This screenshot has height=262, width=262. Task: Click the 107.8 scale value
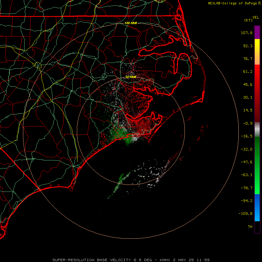click(247, 33)
